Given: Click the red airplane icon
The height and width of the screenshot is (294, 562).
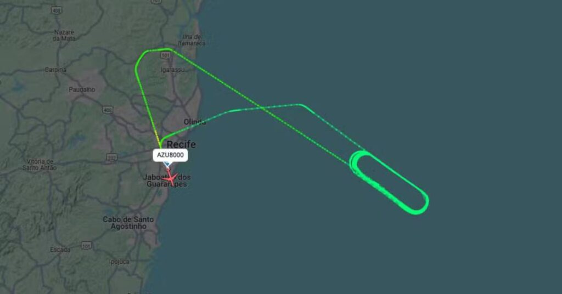Looking at the screenshot, I should [171, 178].
